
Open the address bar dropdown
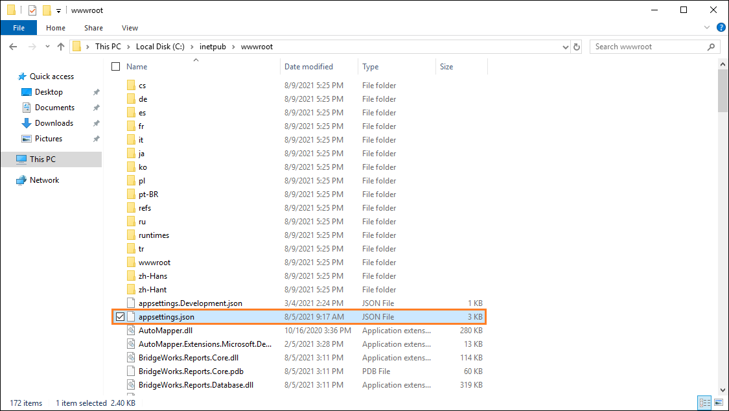point(565,46)
